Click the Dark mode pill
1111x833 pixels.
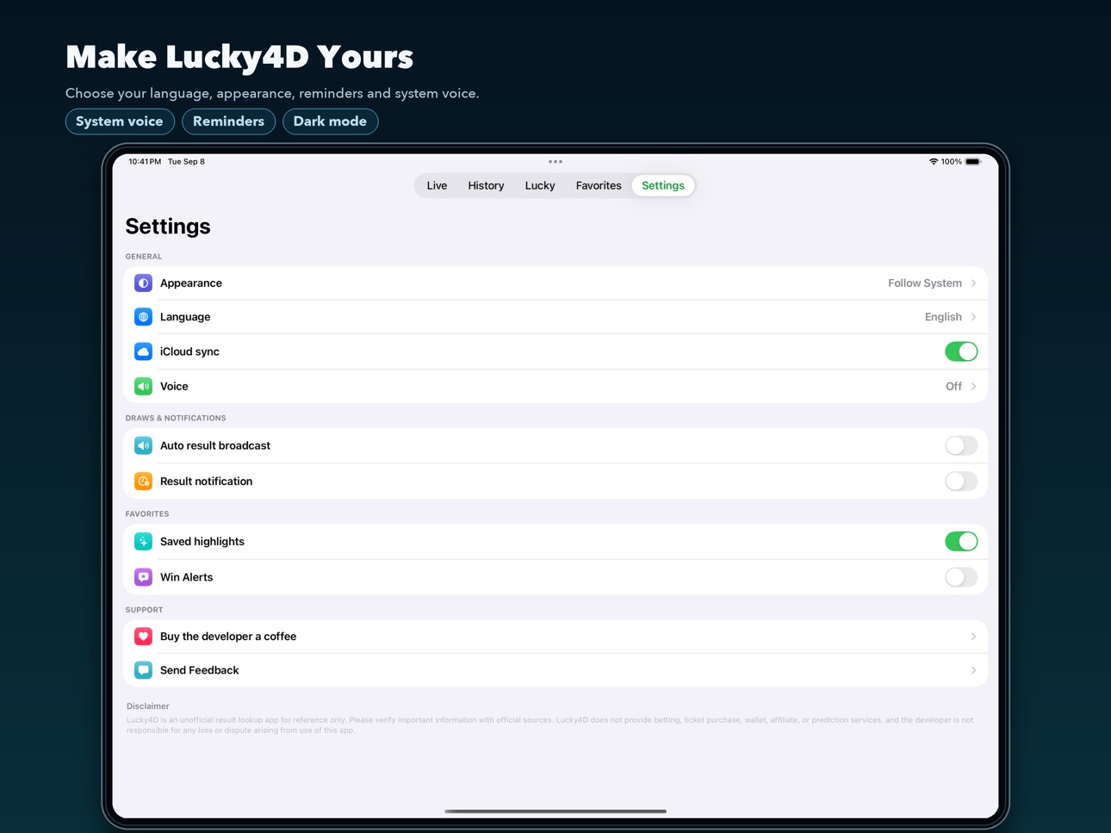click(x=330, y=121)
